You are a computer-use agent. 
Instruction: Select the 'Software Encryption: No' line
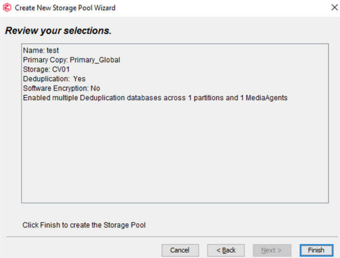[61, 88]
